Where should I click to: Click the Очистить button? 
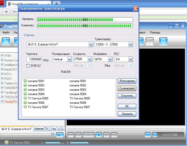(127, 96)
